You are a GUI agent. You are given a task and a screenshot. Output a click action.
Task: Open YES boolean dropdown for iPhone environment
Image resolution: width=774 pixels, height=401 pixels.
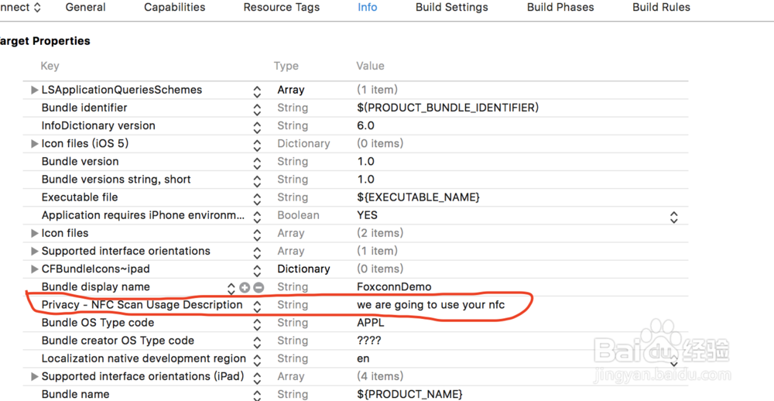tap(673, 216)
